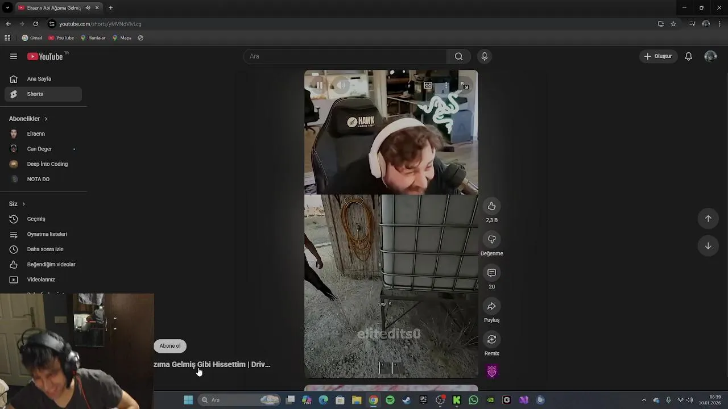Open Daha sonra izle list
The width and height of the screenshot is (728, 409).
pyautogui.click(x=43, y=249)
